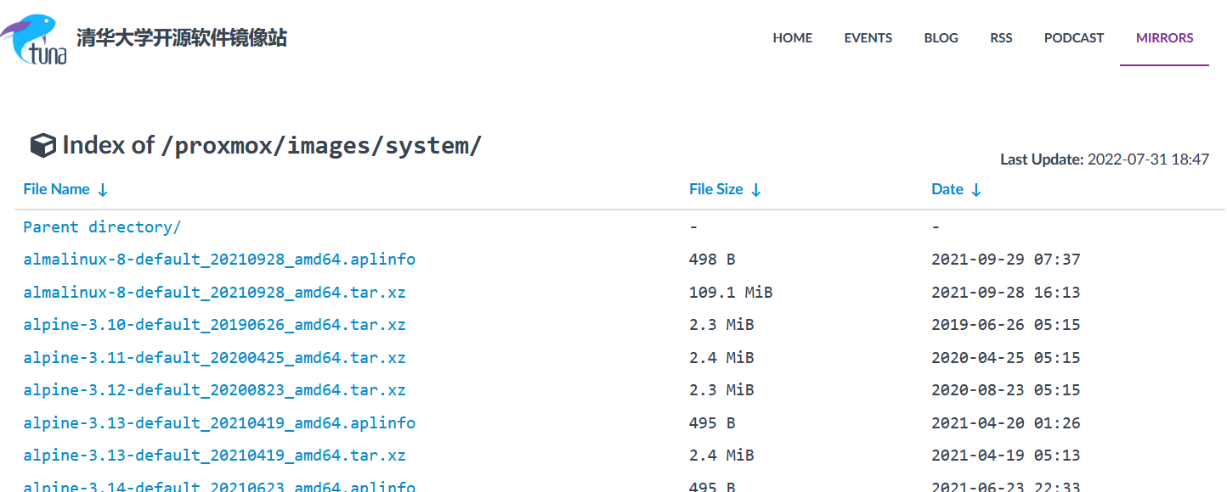Download alpine-3.12-default_20200823_amd64.tar.xz
Screen dimensions: 1227x492
214,390
